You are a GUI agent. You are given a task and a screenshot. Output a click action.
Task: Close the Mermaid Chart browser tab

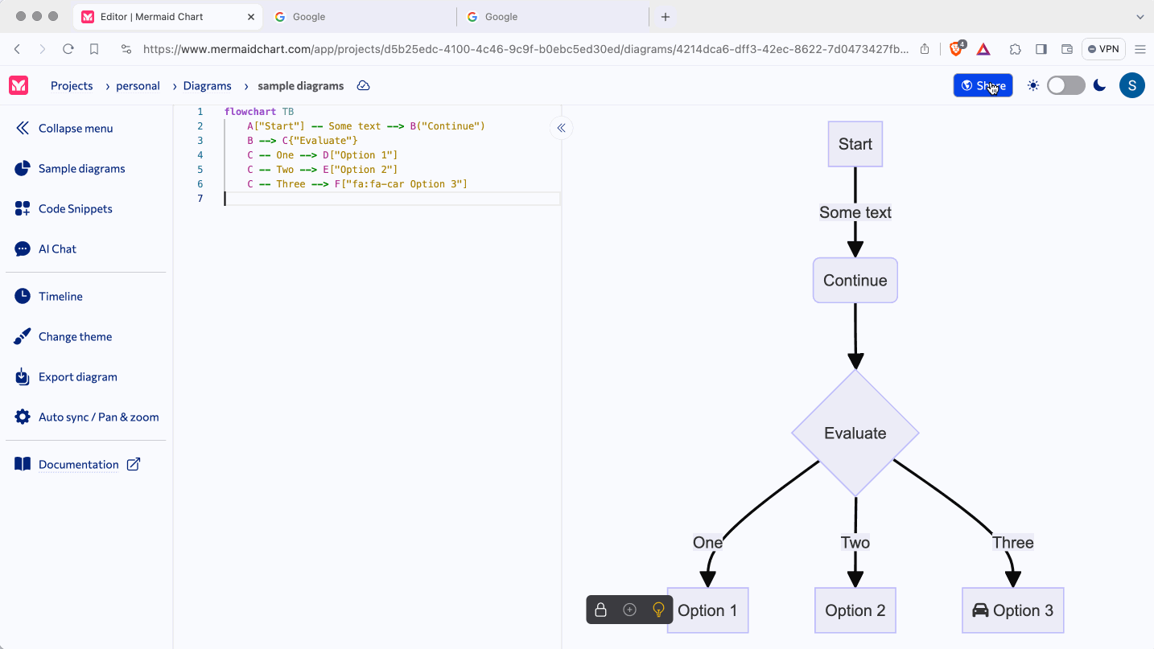[x=250, y=16]
